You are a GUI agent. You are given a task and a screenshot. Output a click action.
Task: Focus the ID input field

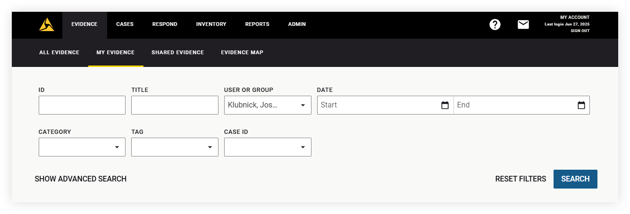point(82,105)
